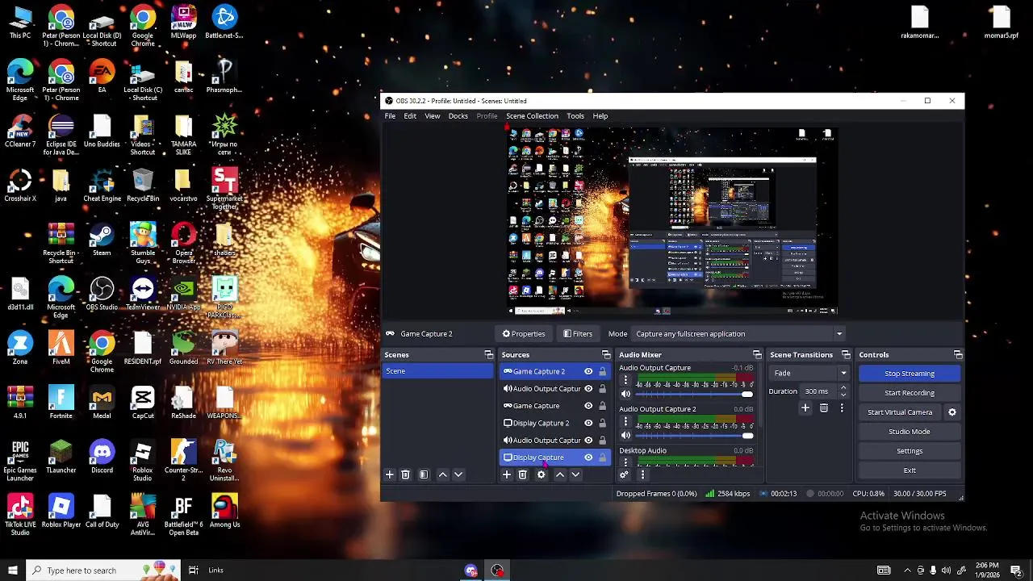
Task: Pop out the Controls dock
Action: [958, 355]
